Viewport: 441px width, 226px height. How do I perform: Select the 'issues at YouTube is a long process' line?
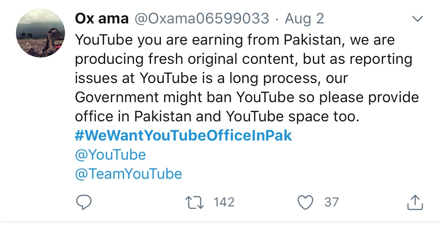[211, 78]
